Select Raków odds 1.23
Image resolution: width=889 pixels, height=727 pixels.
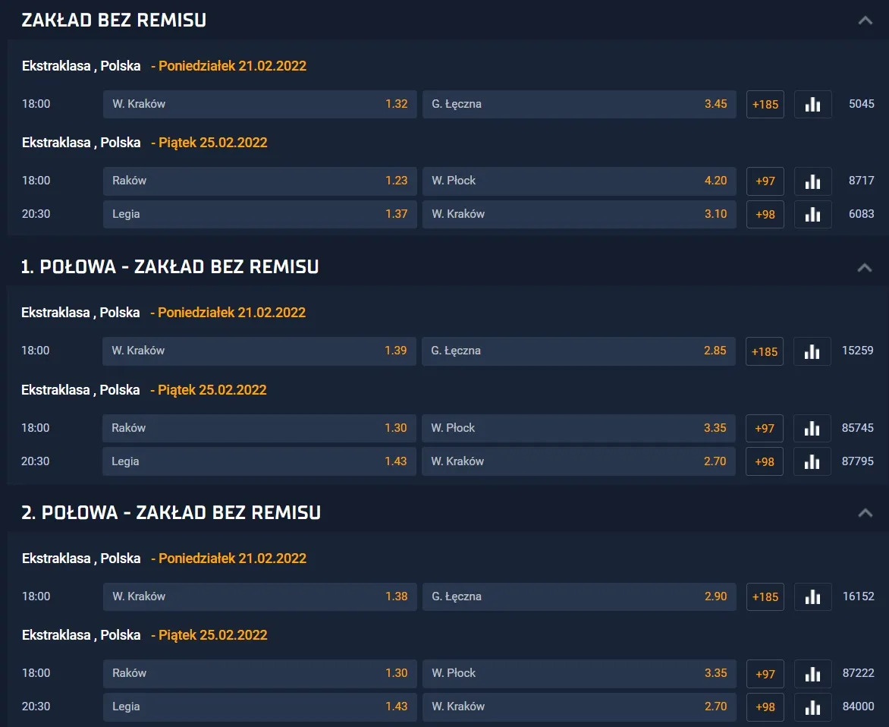point(259,181)
